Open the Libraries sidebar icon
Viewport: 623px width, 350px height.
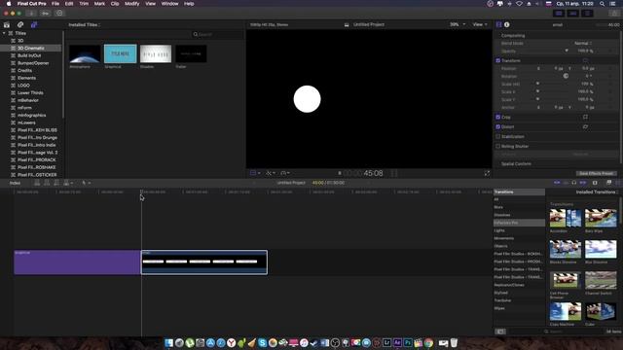click(7, 24)
